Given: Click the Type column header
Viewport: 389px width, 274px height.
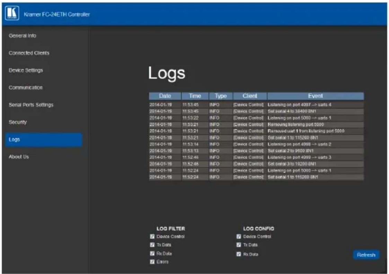Looking at the screenshot, I should (x=221, y=96).
